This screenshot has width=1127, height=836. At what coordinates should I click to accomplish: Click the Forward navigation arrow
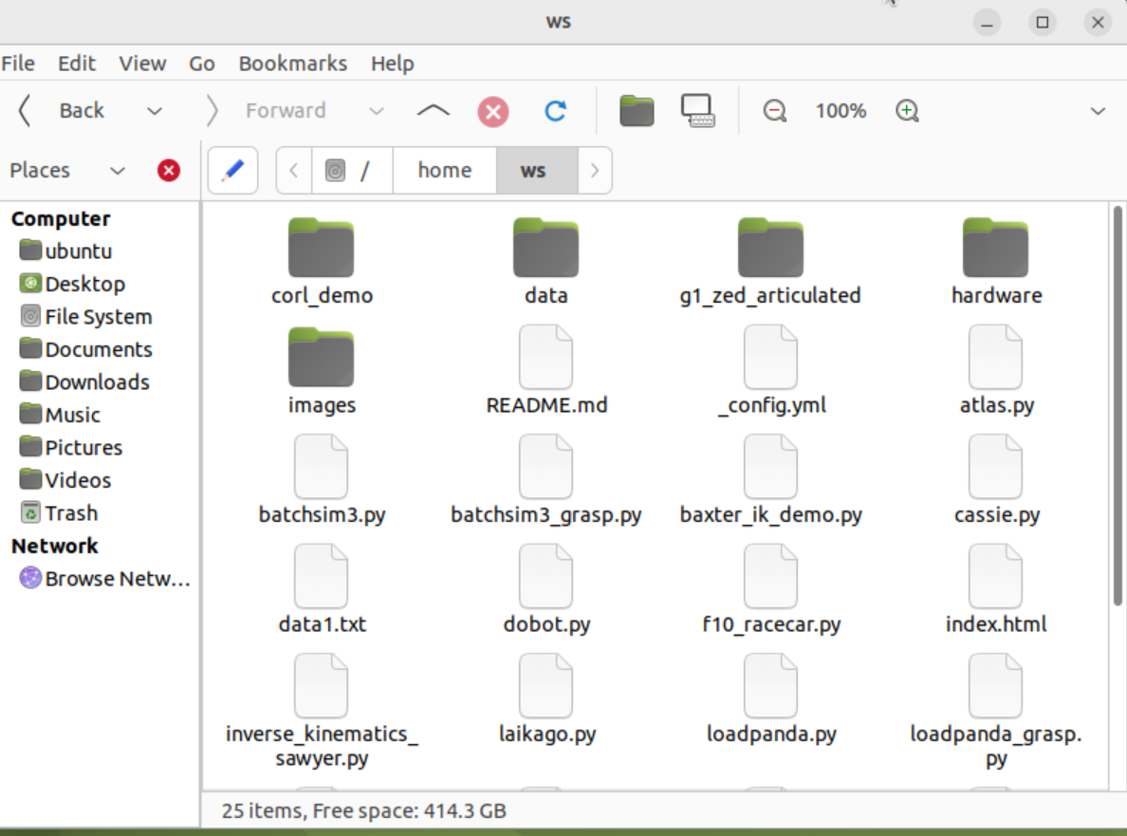coord(212,111)
